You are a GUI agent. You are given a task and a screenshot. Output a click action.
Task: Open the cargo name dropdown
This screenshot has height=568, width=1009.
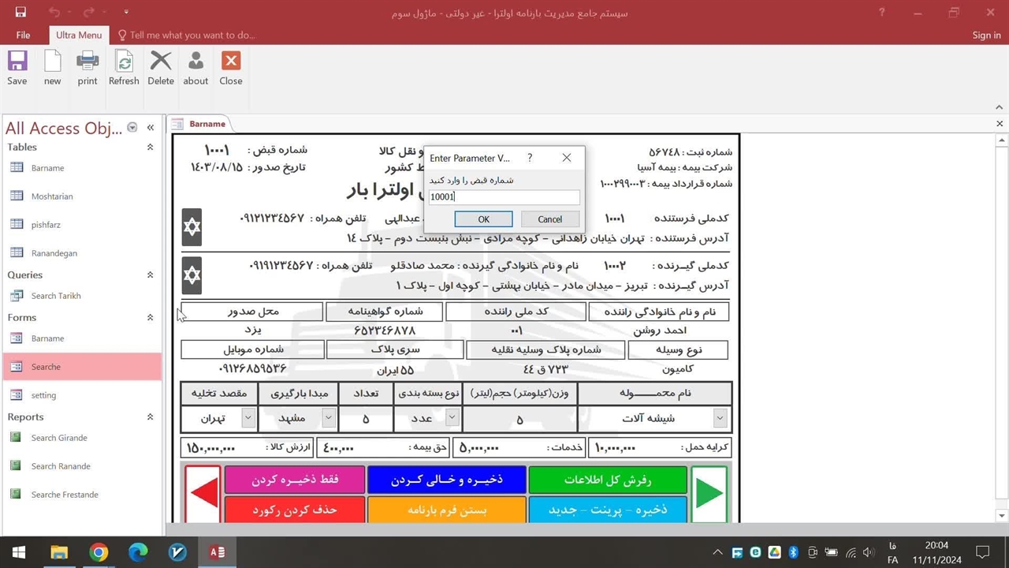[x=720, y=418]
